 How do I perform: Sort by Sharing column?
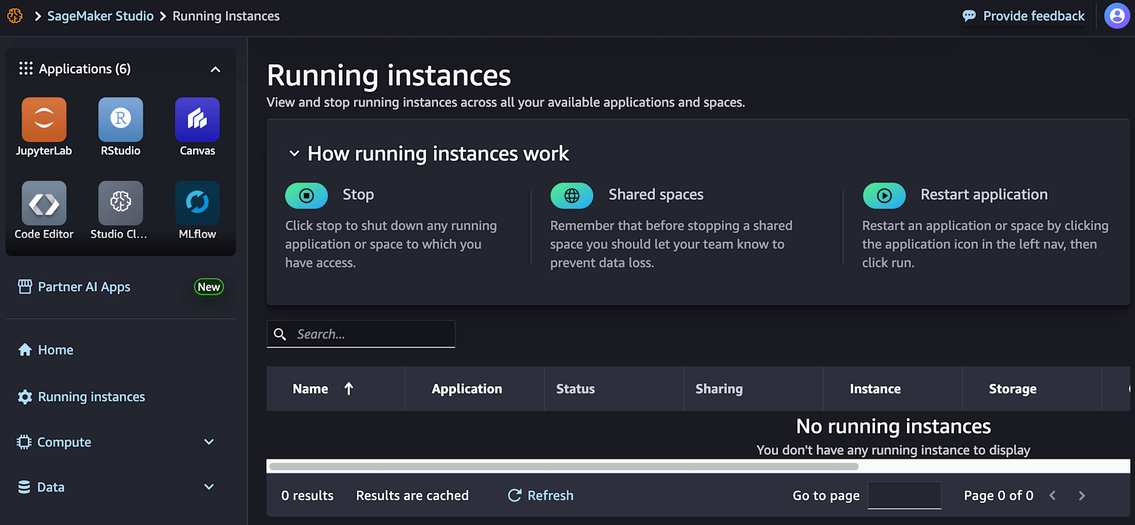[719, 389]
